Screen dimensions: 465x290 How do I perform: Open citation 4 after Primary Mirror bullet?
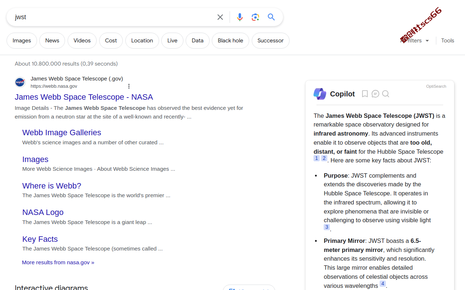click(383, 283)
